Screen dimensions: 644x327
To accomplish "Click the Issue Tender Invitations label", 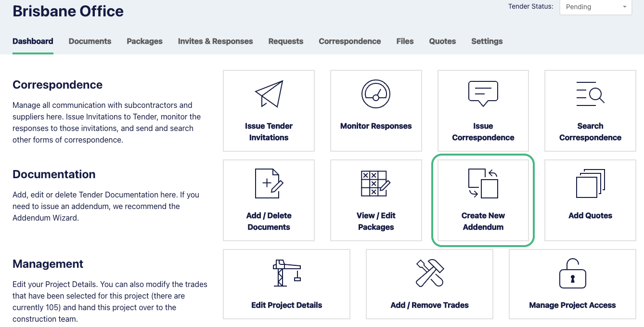I will (269, 131).
